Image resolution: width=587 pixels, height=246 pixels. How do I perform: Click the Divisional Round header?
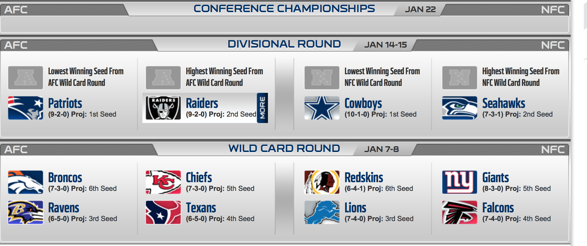point(284,44)
